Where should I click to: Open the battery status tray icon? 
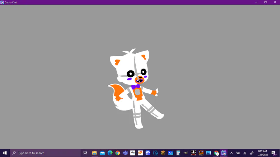(238, 153)
